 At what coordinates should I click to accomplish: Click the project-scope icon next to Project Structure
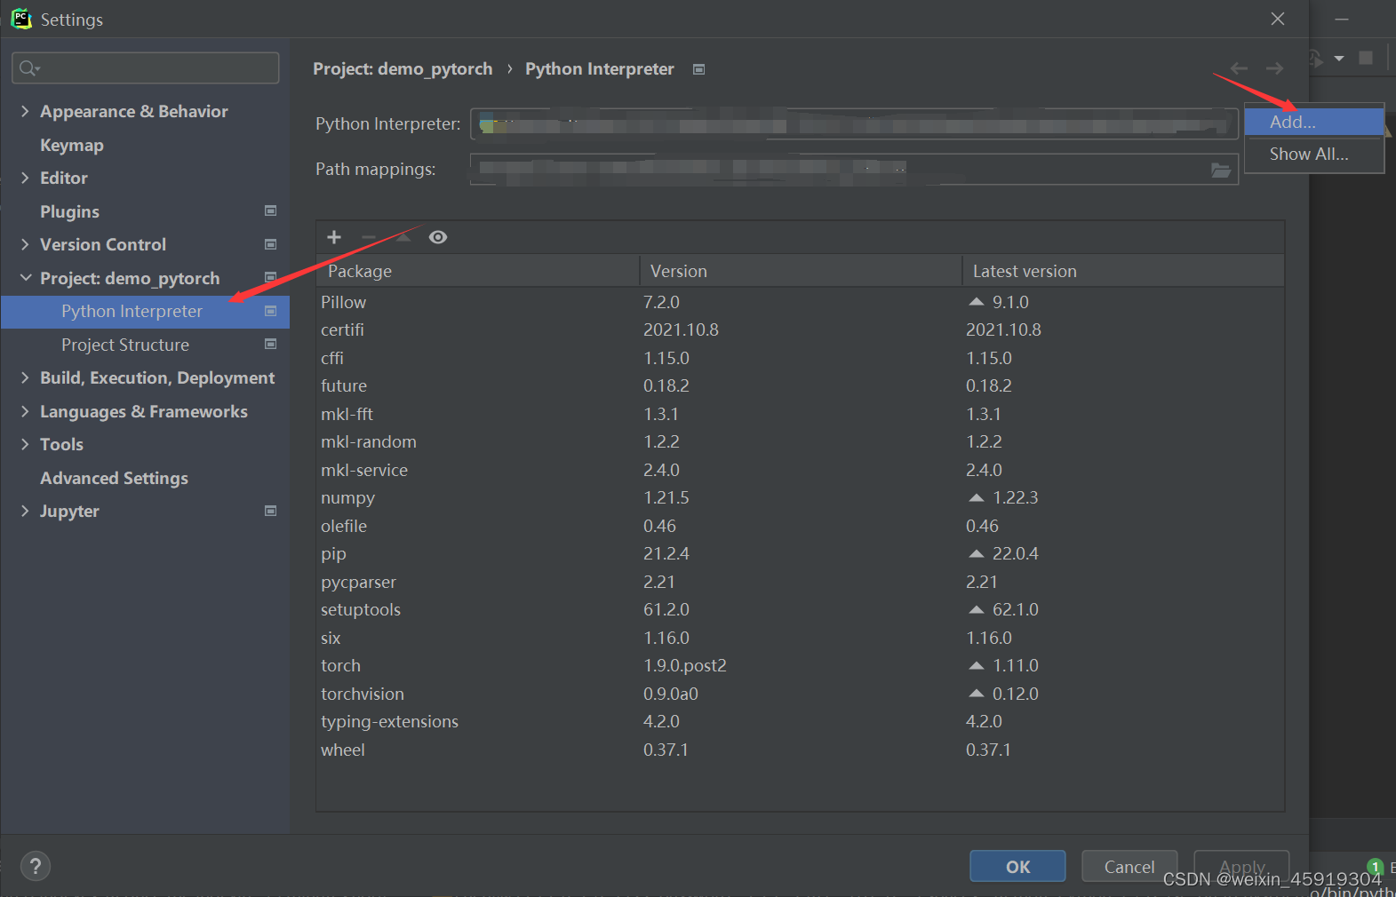coord(271,344)
